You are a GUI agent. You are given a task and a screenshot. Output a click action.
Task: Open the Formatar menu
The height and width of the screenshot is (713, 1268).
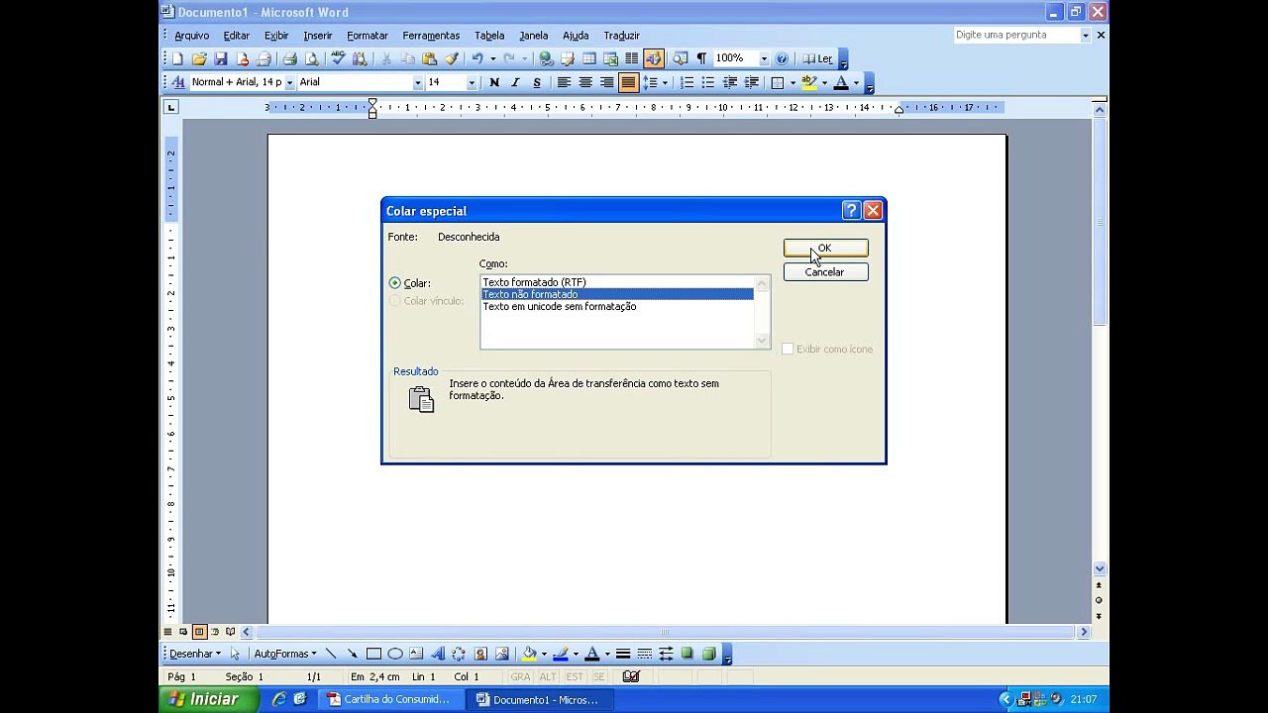pos(368,36)
